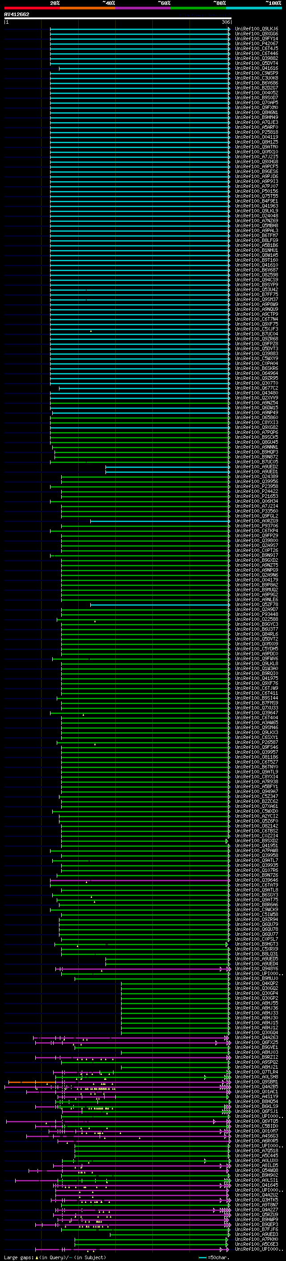This screenshot has width=286, height=1261.
Task: Click the green ~80% identity legend segment
Action: click(x=198, y=8)
